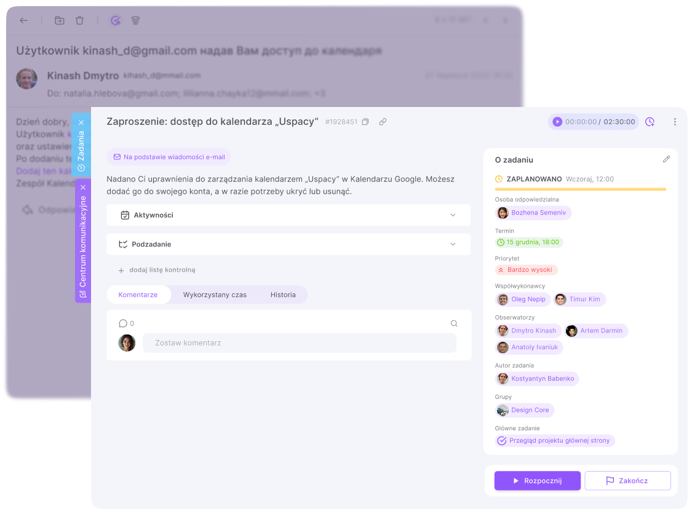Start the timer with the play icon
This screenshot has height=514, width=692.
tap(557, 122)
